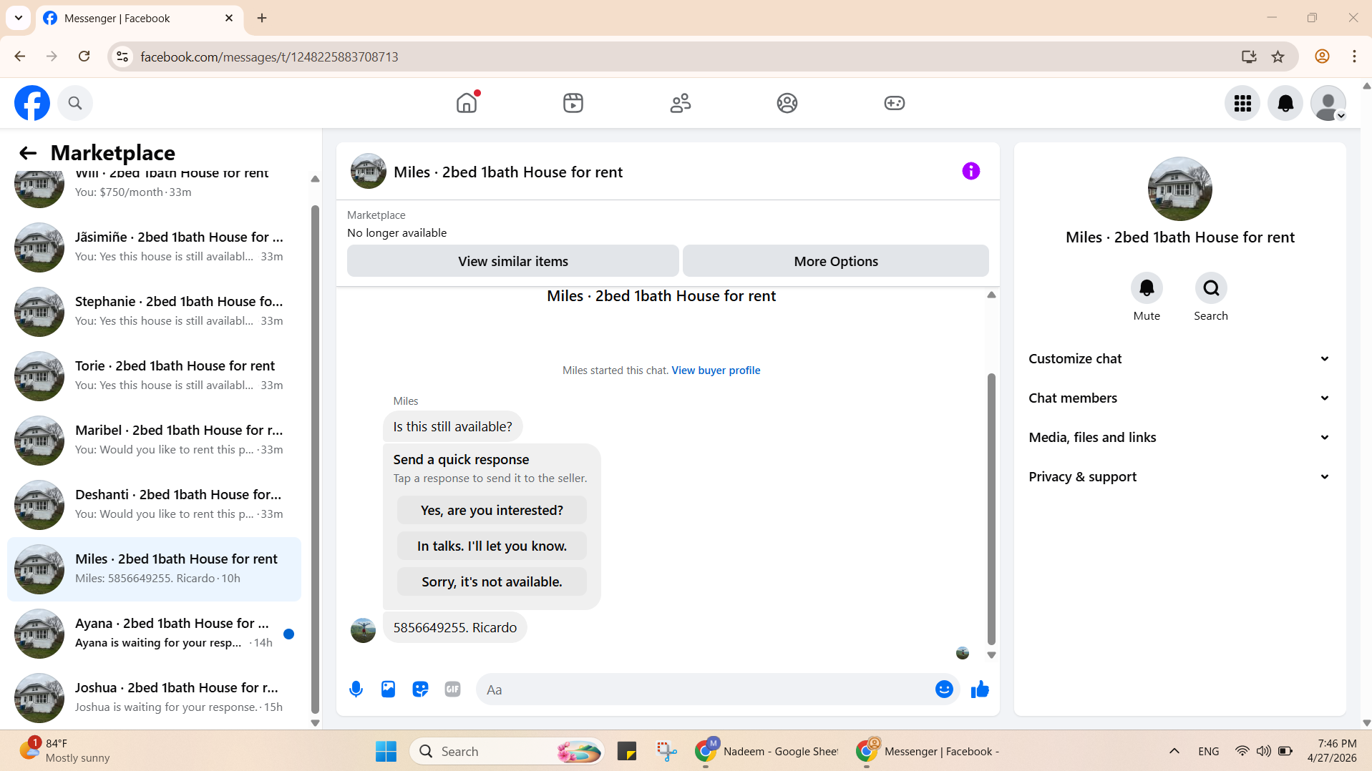The height and width of the screenshot is (771, 1372).
Task: Focus the Aa message input field
Action: point(705,689)
